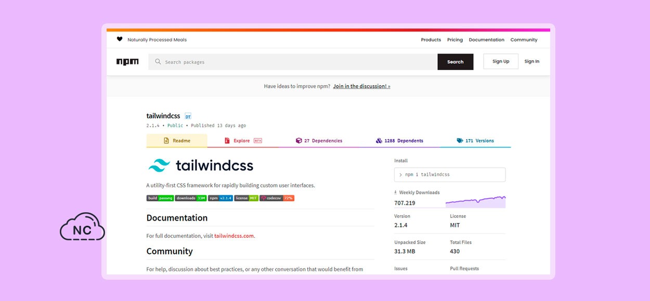Click the 707.219 downloads value
Viewport: 650px width, 301px height.
(x=405, y=203)
